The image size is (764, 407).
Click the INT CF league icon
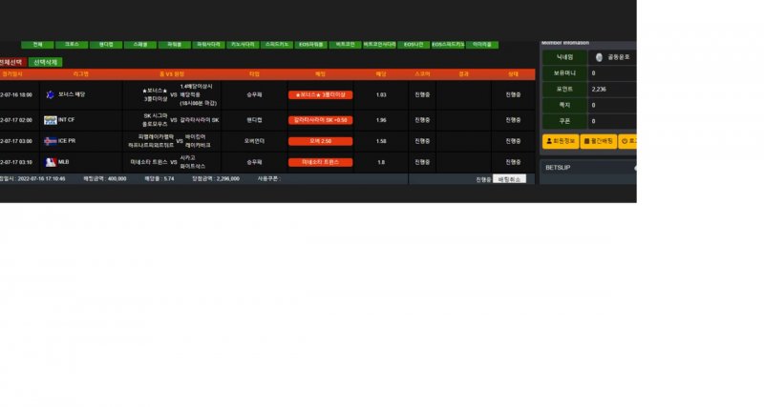pos(51,120)
